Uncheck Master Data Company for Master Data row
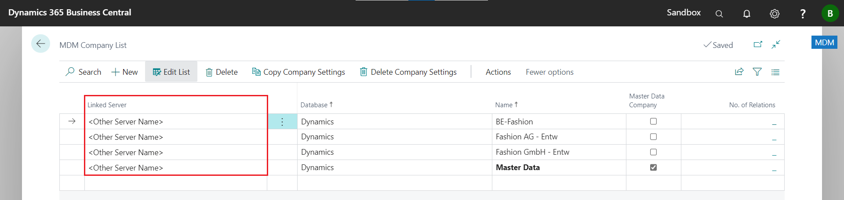The height and width of the screenshot is (200, 844). click(x=653, y=167)
